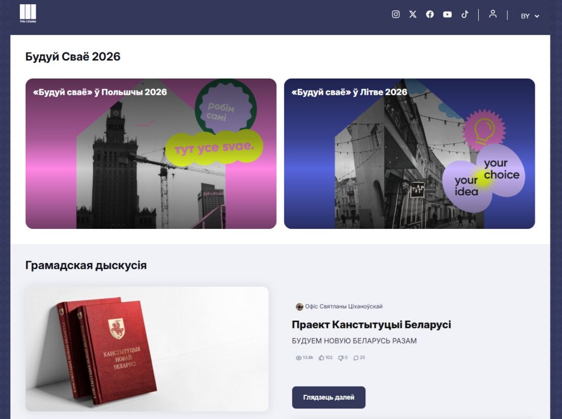This screenshot has height=419, width=562.
Task: Expand the BY language dropdown
Action: tap(529, 16)
